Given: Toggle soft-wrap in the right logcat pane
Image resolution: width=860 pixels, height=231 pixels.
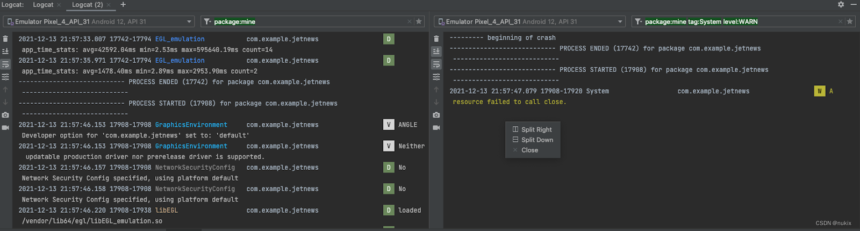Looking at the screenshot, I should point(436,64).
